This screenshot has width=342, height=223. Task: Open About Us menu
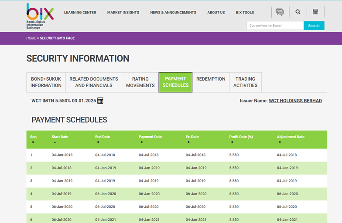tap(216, 13)
